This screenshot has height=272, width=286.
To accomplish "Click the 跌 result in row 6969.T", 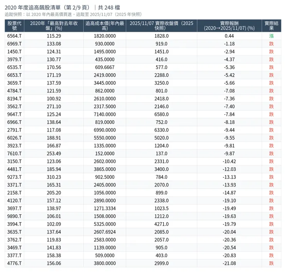I will (x=271, y=44).
